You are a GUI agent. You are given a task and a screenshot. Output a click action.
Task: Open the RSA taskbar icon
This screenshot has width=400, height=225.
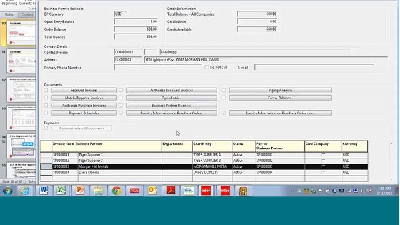[134, 191]
